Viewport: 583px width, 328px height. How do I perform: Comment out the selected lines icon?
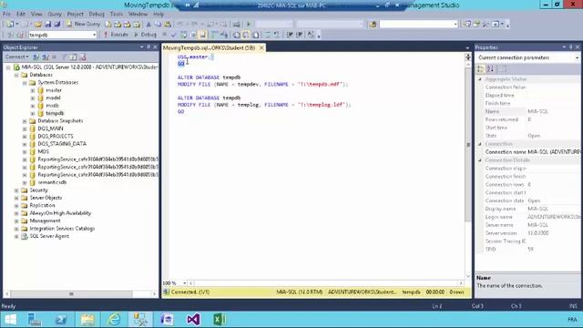point(267,35)
